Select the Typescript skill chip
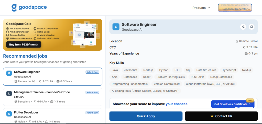This screenshot has height=124, width=262. pyautogui.click(x=229, y=70)
